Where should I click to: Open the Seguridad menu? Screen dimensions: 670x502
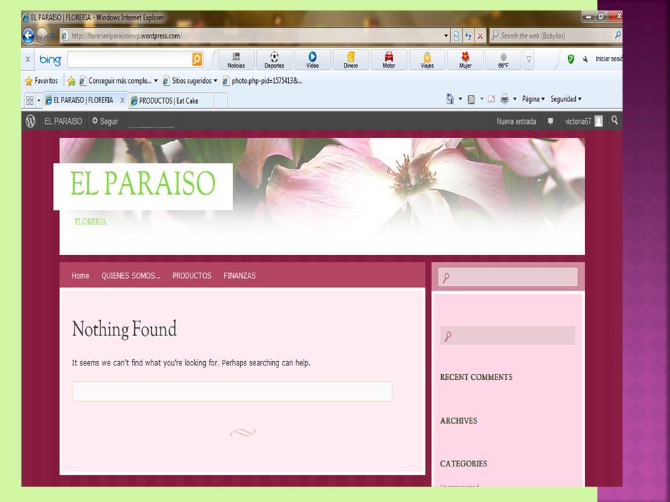coord(566,99)
